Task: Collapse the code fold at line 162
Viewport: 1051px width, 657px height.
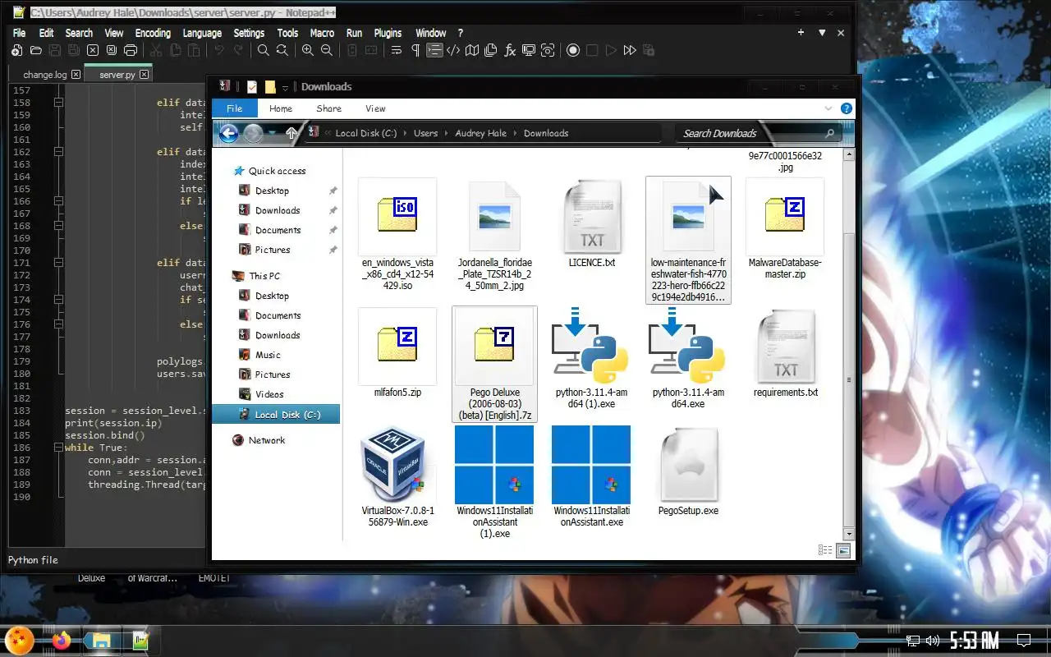Action: point(58,152)
